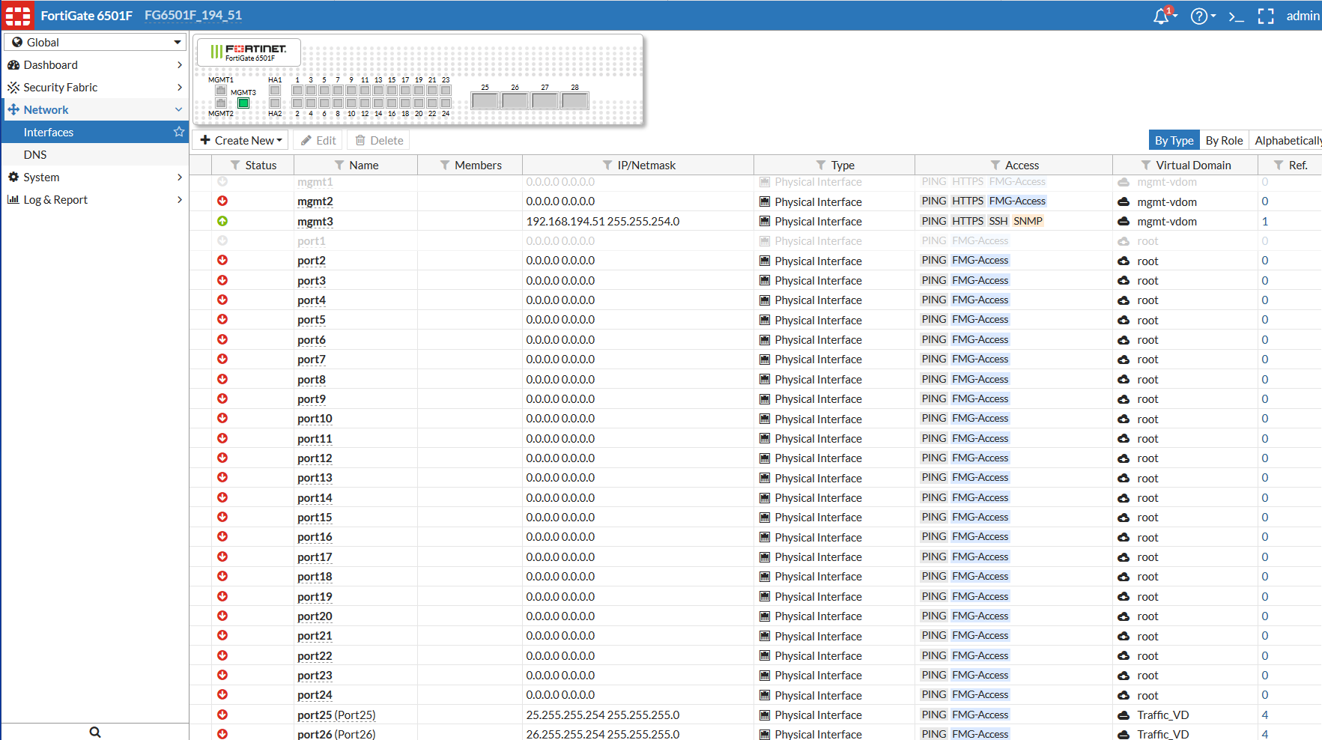The image size is (1322, 740).
Task: Click the physical interface icon for port2
Action: 765,261
